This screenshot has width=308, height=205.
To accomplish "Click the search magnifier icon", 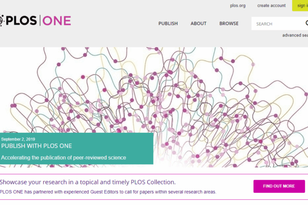I will pyautogui.click(x=306, y=23).
